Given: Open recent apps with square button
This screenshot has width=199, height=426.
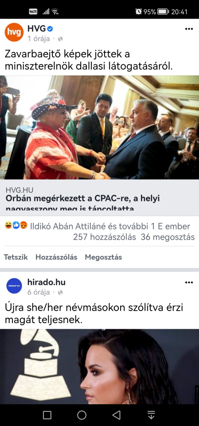Looking at the screenshot, I should [47, 415].
